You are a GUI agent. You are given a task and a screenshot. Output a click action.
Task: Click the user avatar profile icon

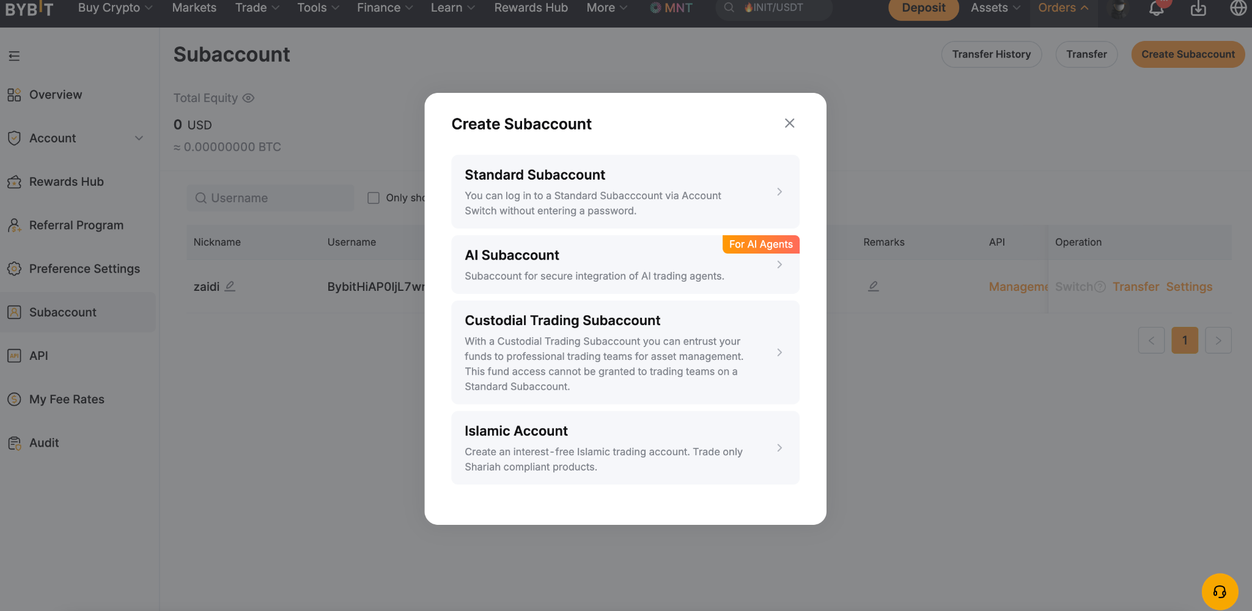point(1118,9)
